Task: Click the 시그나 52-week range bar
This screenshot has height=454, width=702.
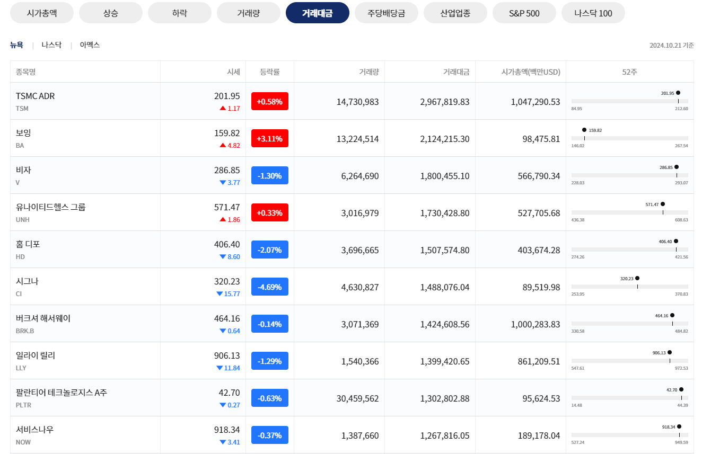Action: coord(630,287)
